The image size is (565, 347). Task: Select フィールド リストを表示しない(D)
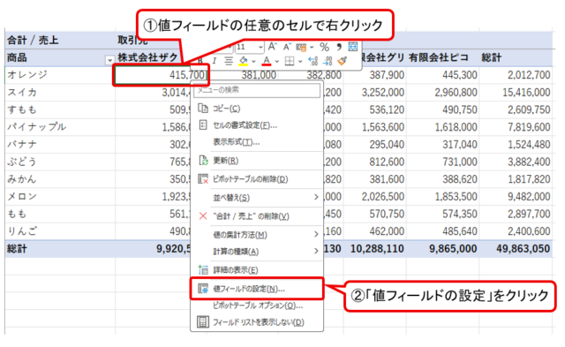257,322
